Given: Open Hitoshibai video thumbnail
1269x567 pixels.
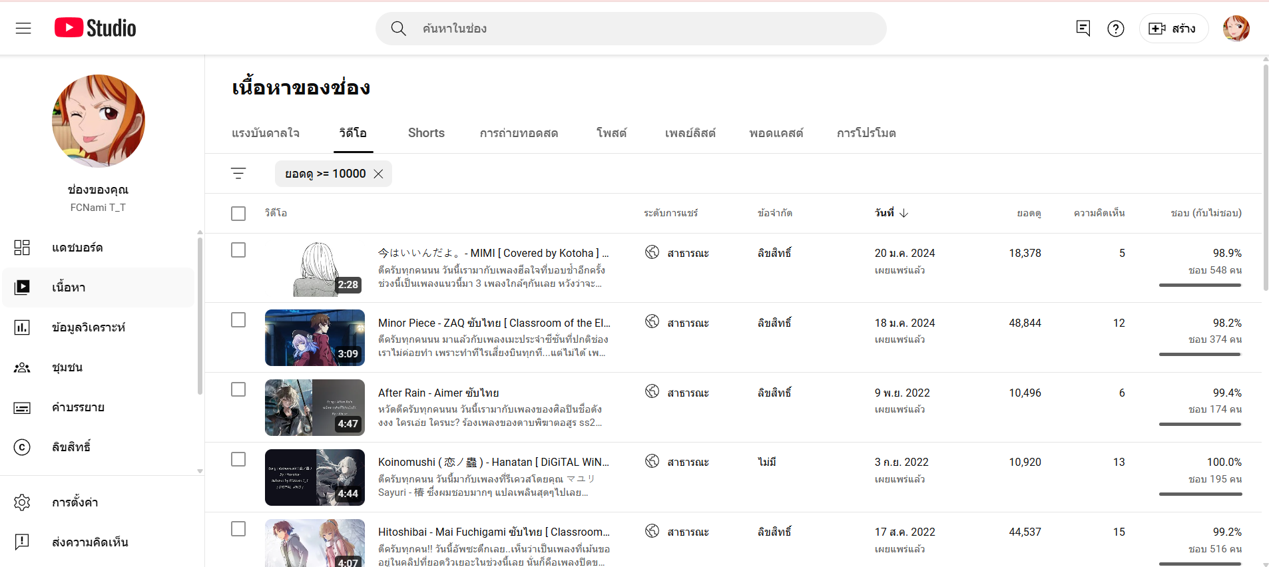Looking at the screenshot, I should click(x=315, y=543).
